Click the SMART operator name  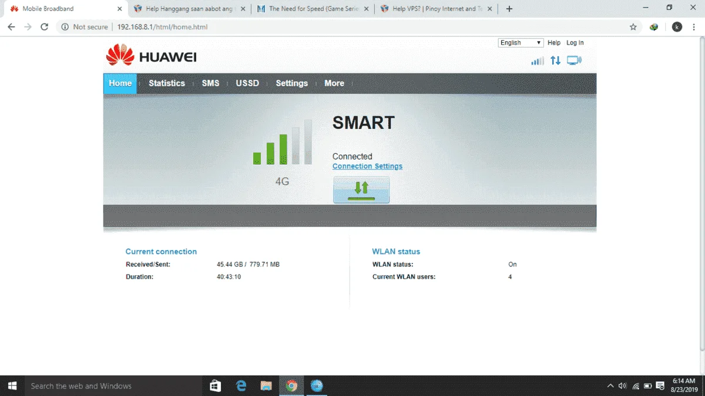point(364,123)
